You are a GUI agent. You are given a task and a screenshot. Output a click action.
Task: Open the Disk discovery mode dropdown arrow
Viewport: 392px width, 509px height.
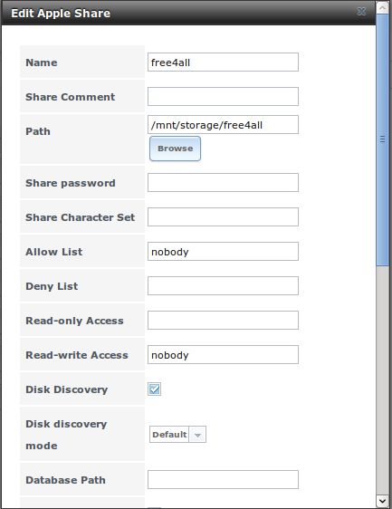click(x=197, y=435)
